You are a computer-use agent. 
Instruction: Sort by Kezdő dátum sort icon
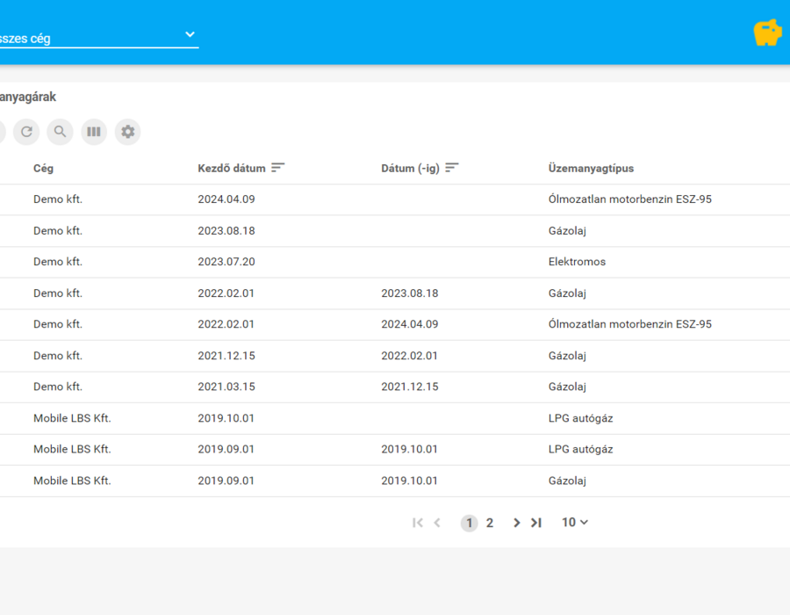277,167
